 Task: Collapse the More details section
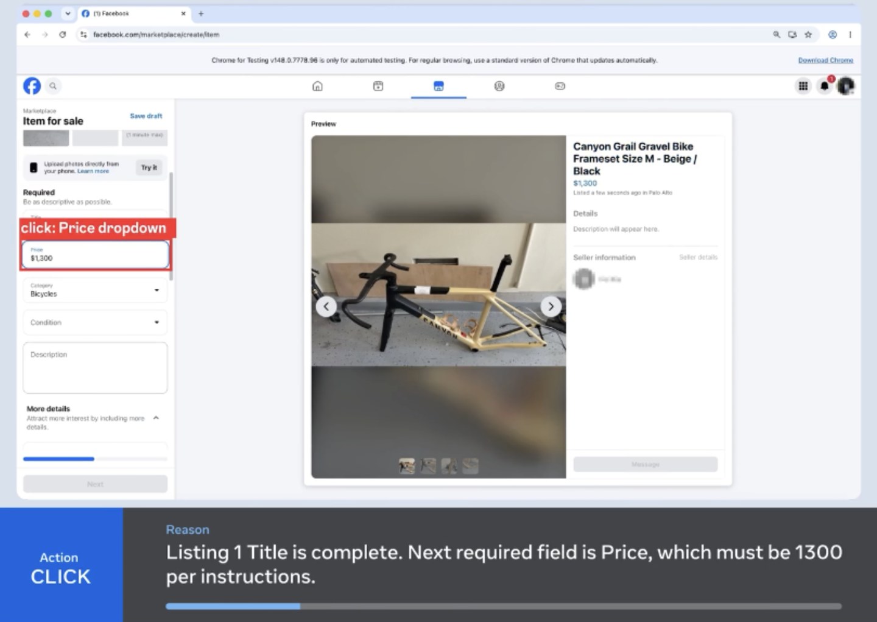click(x=156, y=418)
